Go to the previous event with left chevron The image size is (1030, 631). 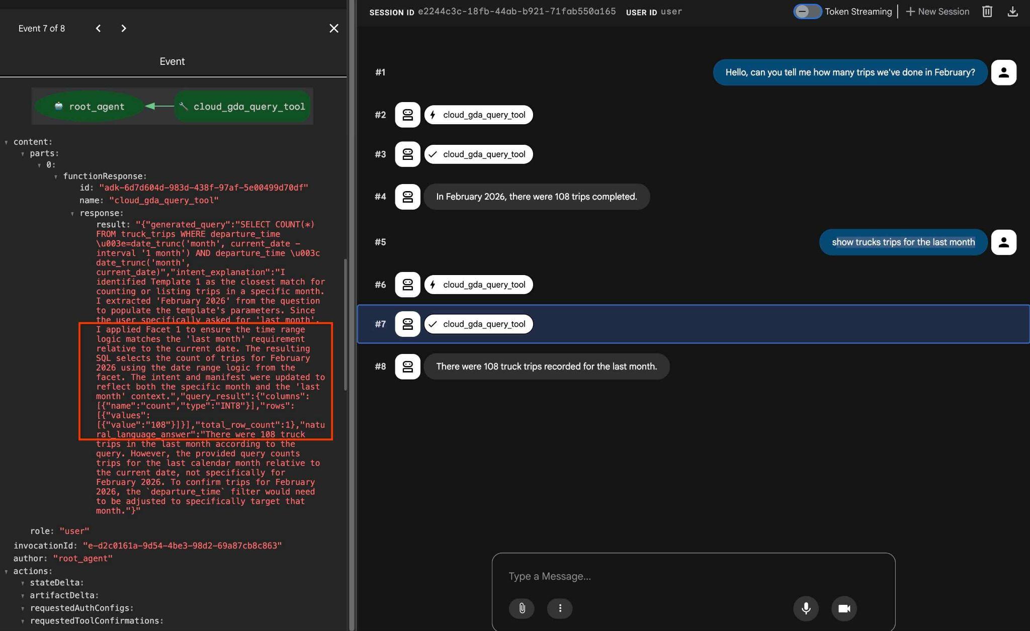click(98, 28)
